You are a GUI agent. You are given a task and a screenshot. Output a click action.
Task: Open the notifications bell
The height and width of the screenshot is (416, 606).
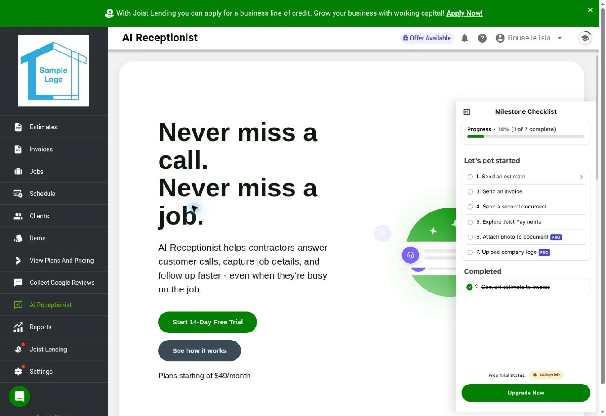pyautogui.click(x=464, y=38)
